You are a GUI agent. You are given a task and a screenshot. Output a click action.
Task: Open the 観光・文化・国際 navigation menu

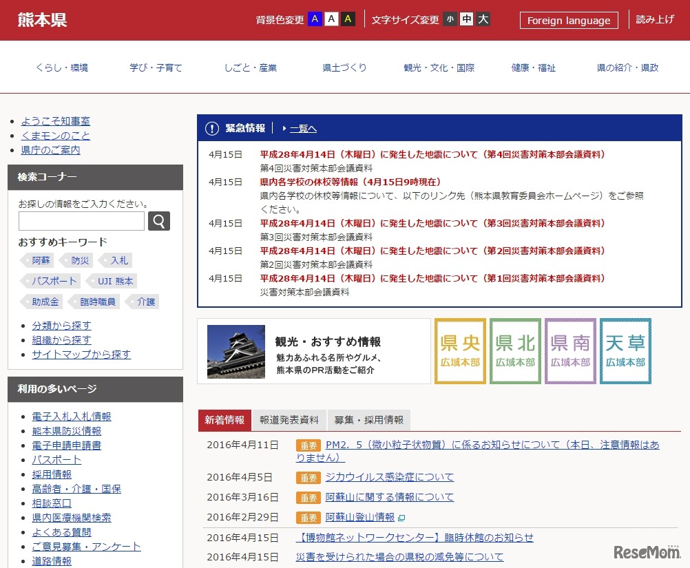click(x=439, y=67)
